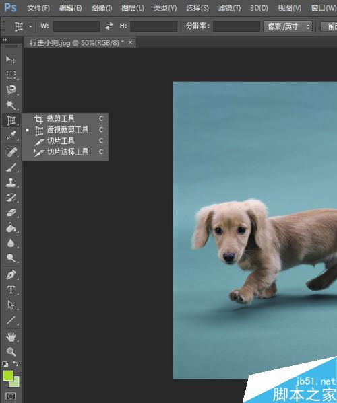Select the Clone Stamp tool
This screenshot has width=337, height=403.
tap(11, 182)
